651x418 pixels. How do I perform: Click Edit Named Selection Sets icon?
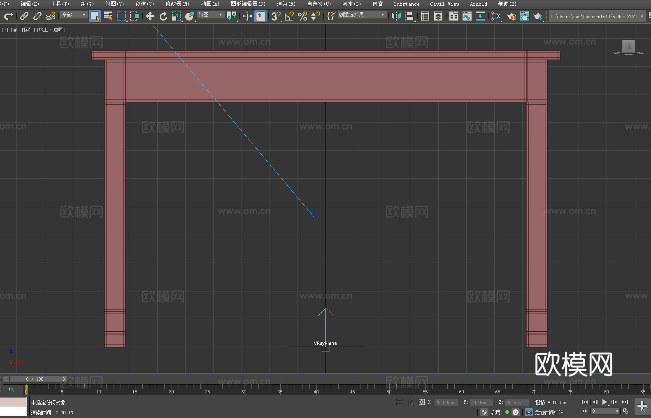coord(331,16)
